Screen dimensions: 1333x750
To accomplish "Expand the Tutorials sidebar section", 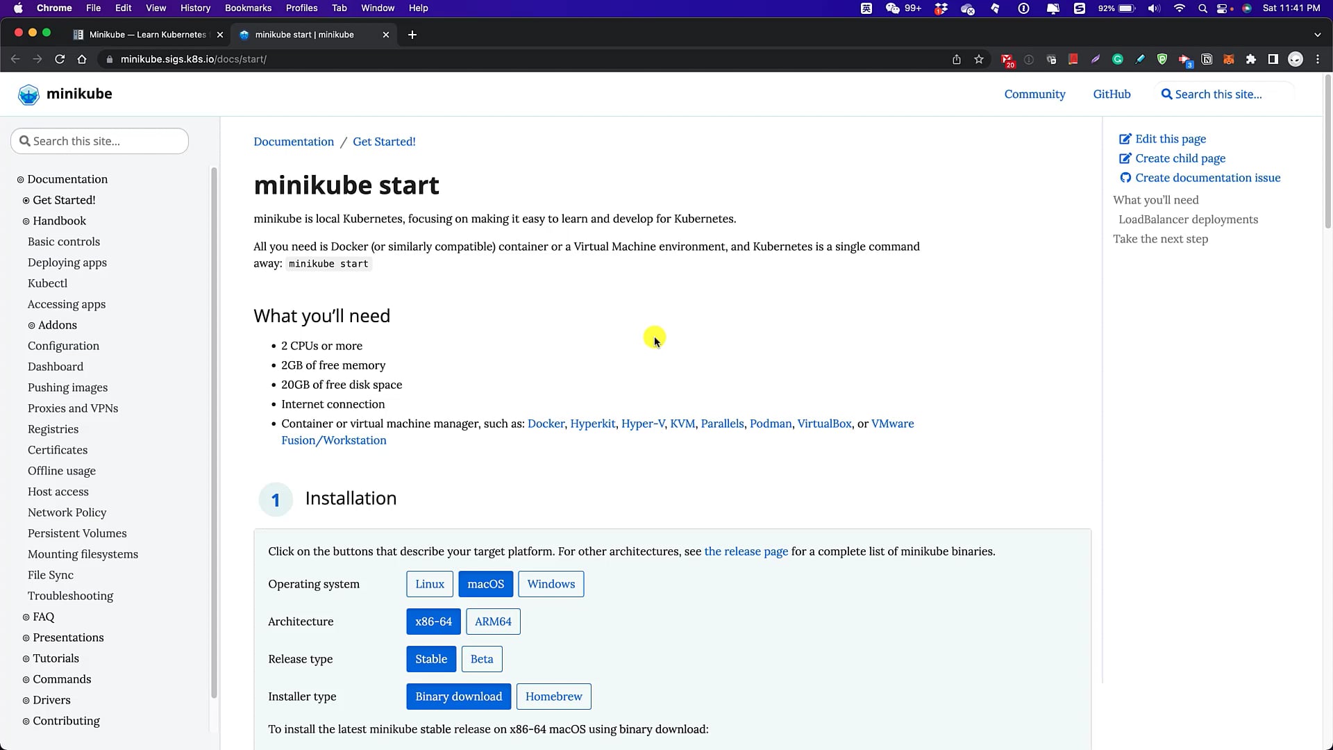I will tap(56, 658).
